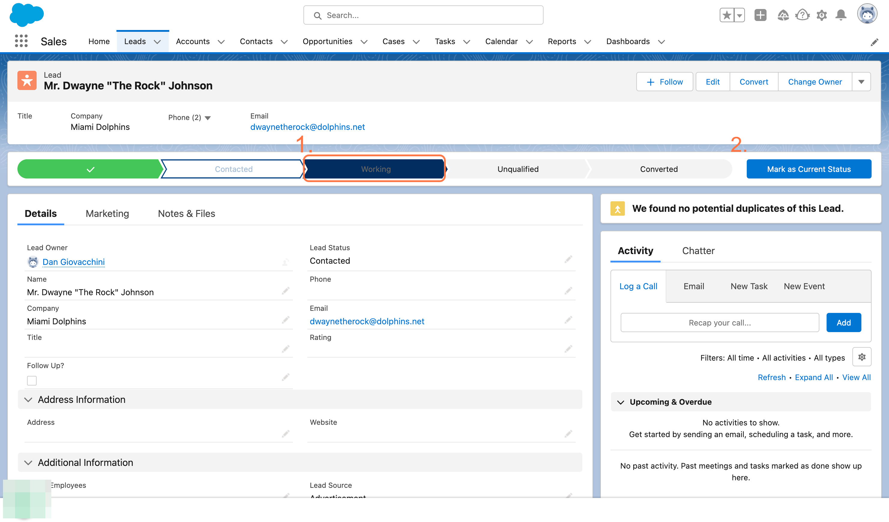
Task: Click the orange Lead record icon
Action: pos(27,80)
